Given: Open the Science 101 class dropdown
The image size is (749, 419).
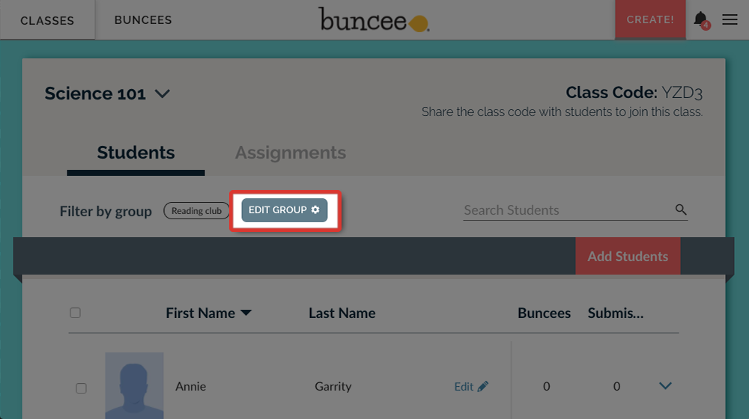Looking at the screenshot, I should (163, 94).
